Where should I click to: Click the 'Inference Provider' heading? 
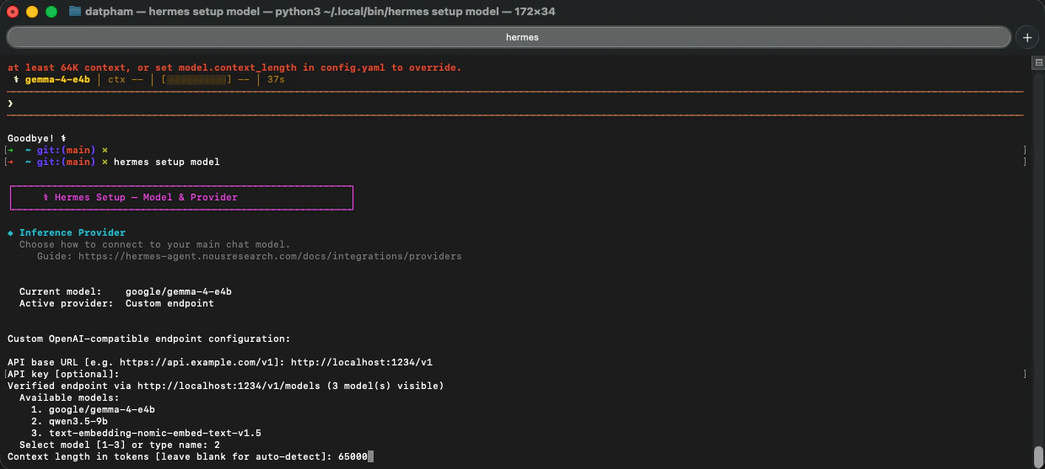(x=73, y=232)
